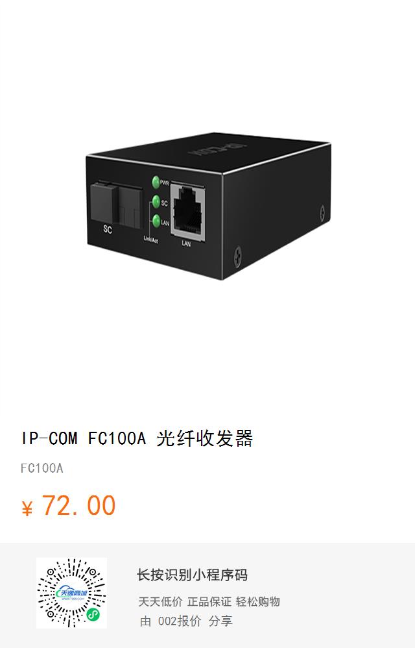Click the 长按识别小程序码 text
The image size is (415, 648).
[x=192, y=575]
